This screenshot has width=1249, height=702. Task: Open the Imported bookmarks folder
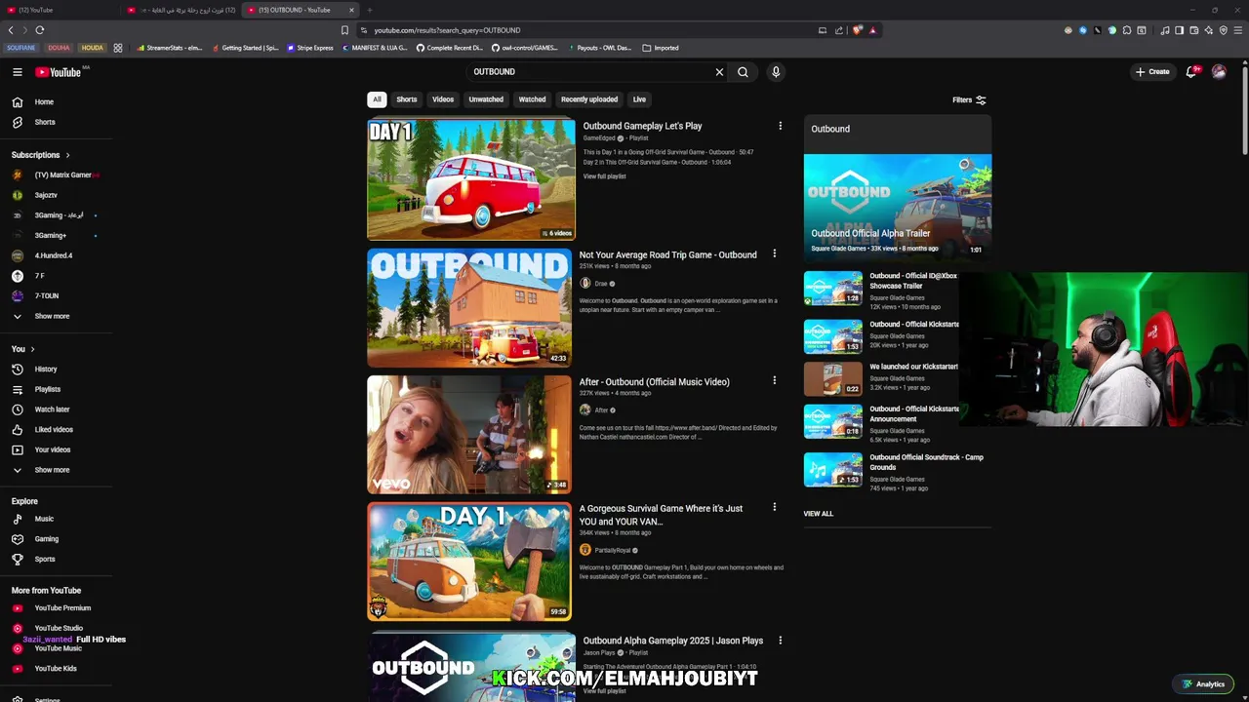coord(661,48)
